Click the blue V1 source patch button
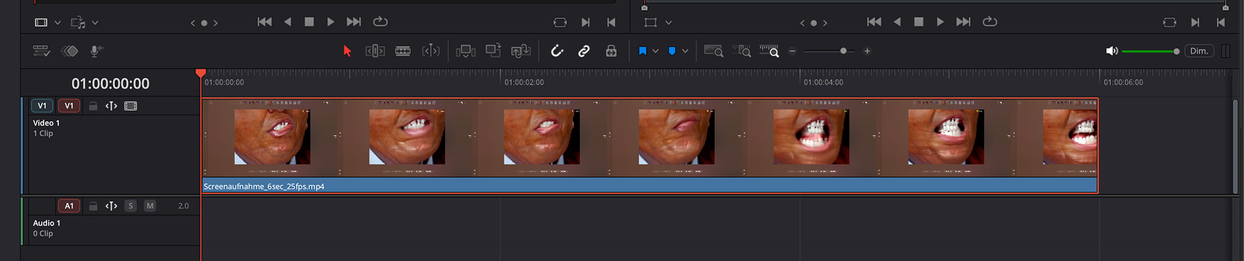Image resolution: width=1244 pixels, height=261 pixels. (42, 106)
